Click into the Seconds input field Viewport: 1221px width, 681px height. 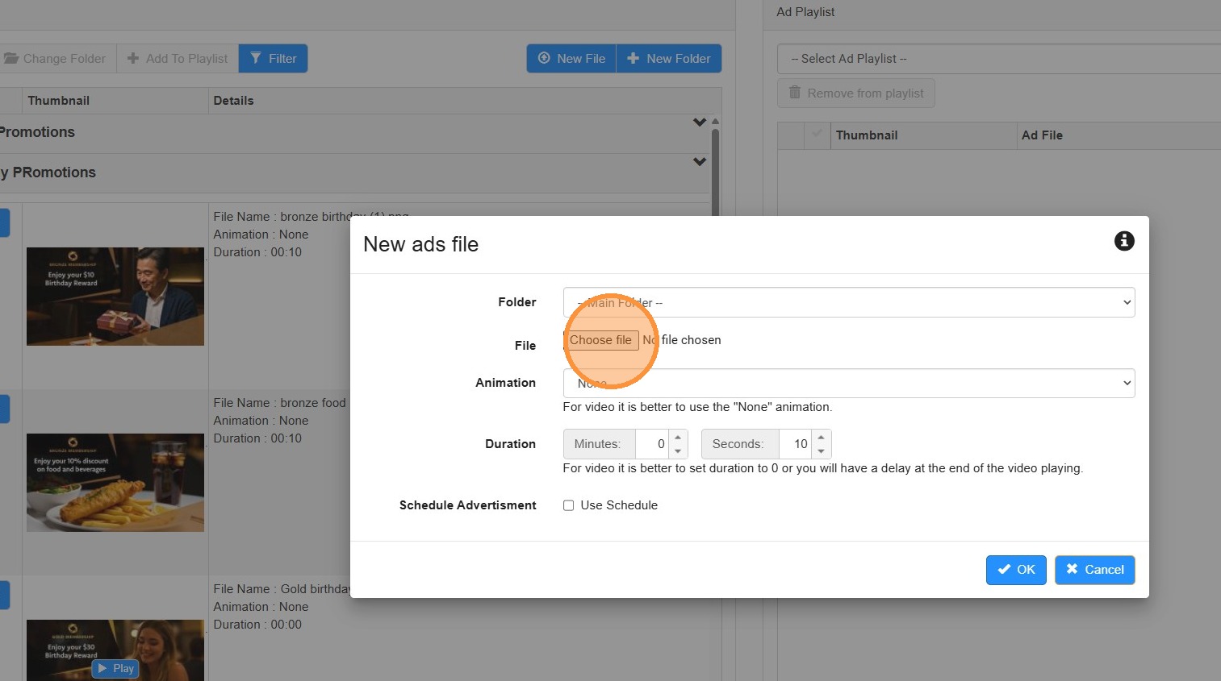click(796, 444)
